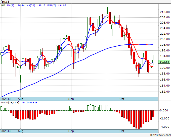The height and width of the screenshot is (137, 171).
Task: Click the 204.00 price axis label
Action: 165,28
